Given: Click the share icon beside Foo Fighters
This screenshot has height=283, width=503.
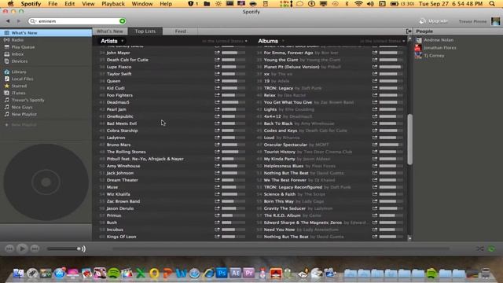Looking at the screenshot, I should 217,95.
